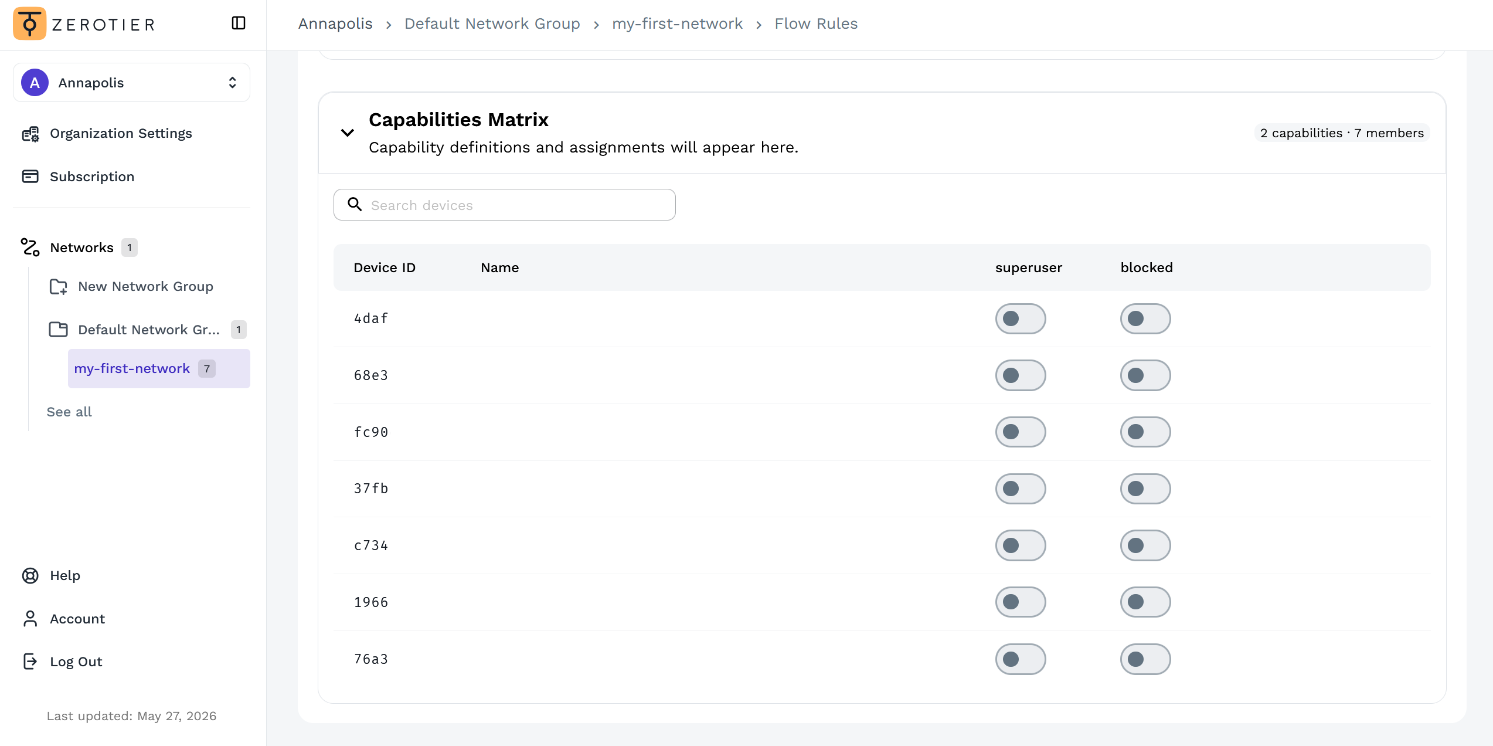Go to my-first-network breadcrumb
1493x746 pixels.
[x=678, y=24]
